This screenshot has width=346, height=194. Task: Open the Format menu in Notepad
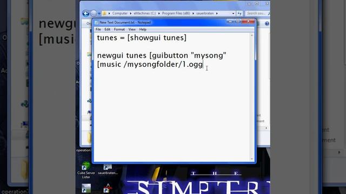(x=119, y=29)
